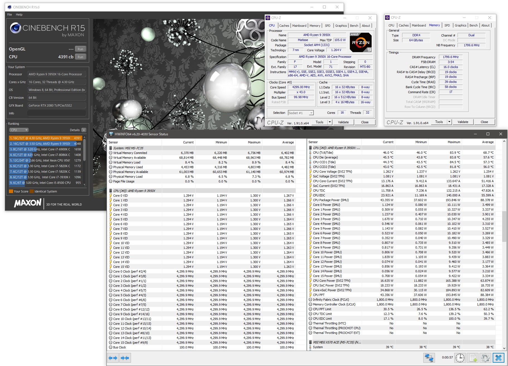Open HWiNFO network remote monitoring icon

429,358
